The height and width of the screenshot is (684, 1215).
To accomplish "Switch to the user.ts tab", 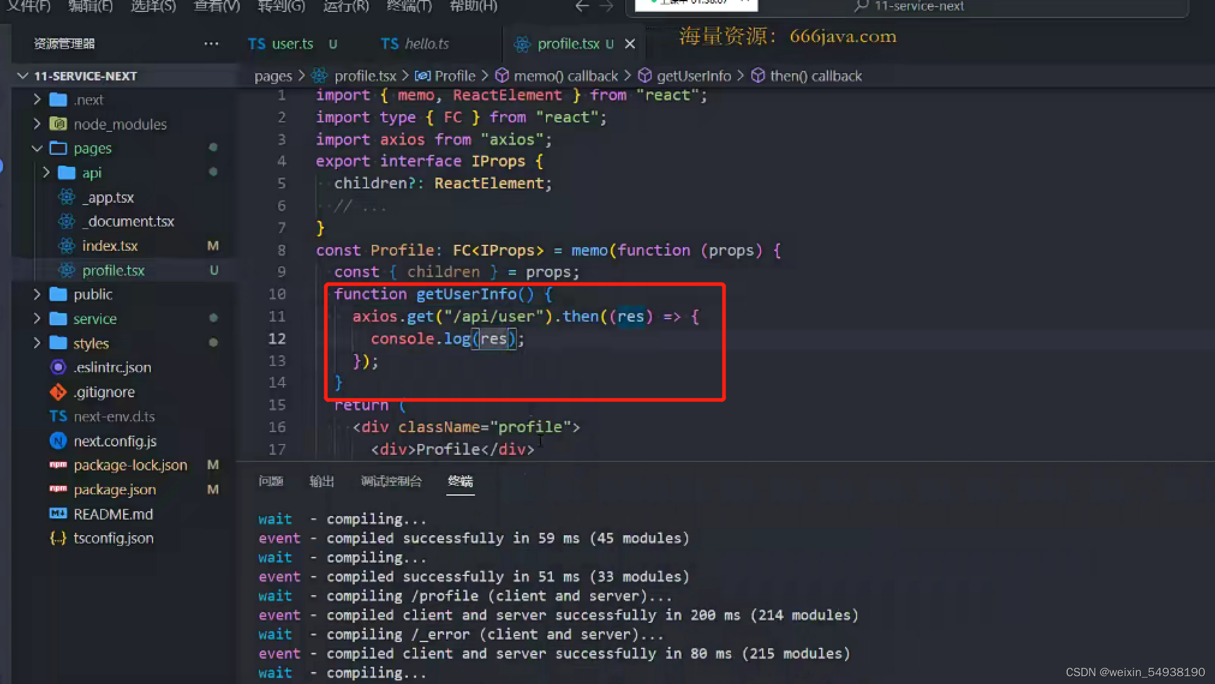I will (x=292, y=44).
